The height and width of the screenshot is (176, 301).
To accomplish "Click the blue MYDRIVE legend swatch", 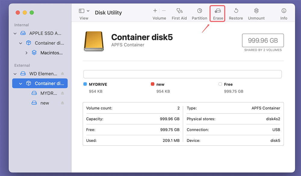I will [85, 84].
